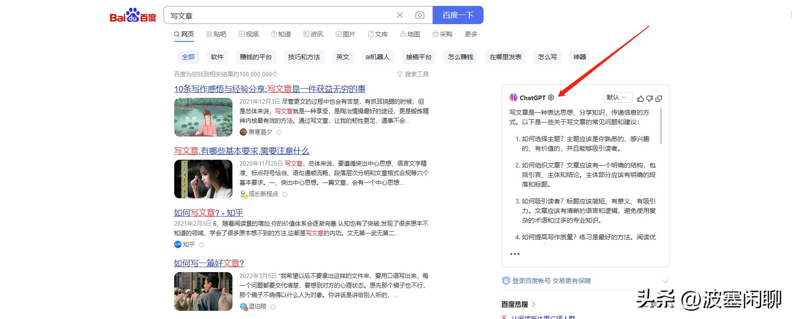Select the 怎么赚钱 filter chip
The height and width of the screenshot is (319, 792).
click(x=460, y=57)
